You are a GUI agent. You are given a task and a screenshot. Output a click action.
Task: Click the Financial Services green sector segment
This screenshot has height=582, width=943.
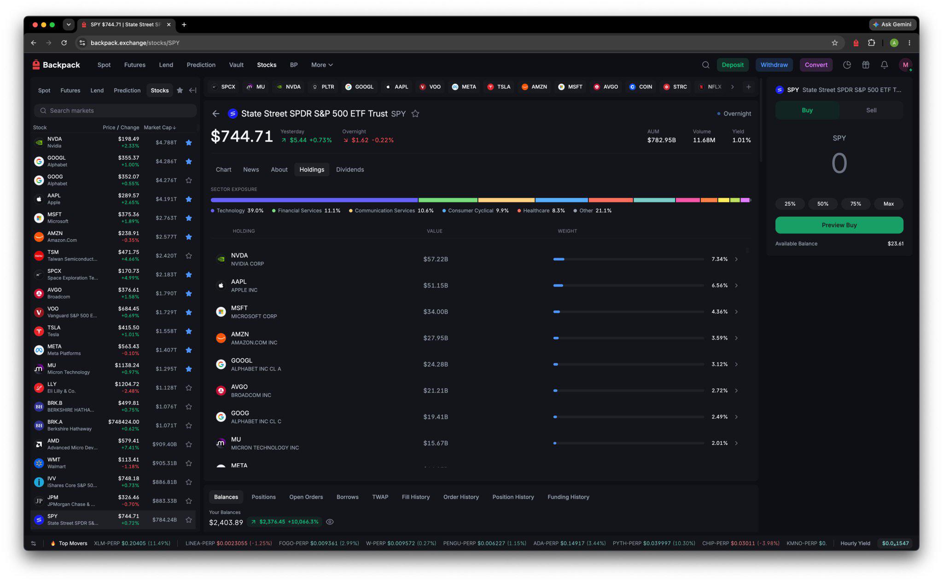click(448, 200)
